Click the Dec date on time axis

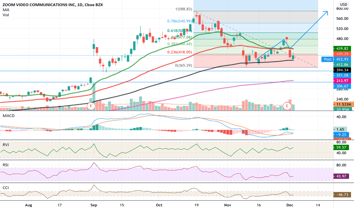(x=290, y=205)
